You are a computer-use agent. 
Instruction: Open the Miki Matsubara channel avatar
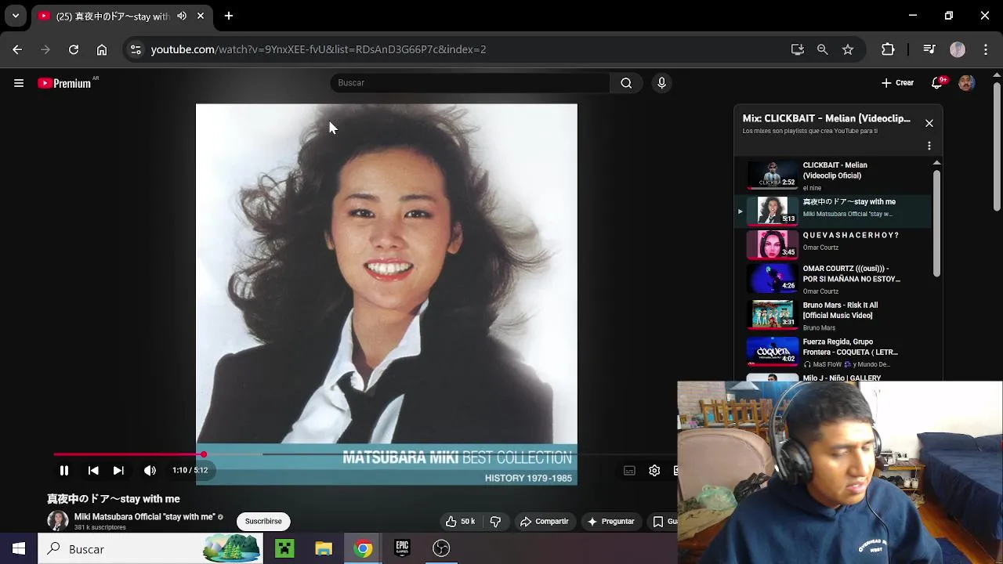[57, 522]
